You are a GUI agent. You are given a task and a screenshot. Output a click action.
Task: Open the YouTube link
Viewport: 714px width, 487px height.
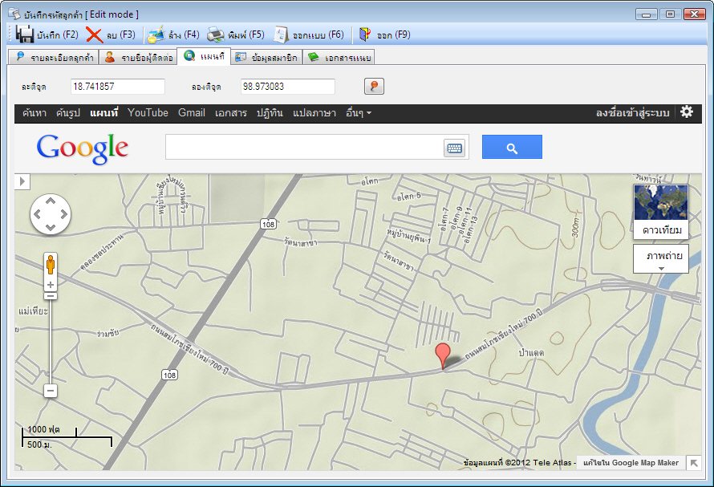point(148,113)
